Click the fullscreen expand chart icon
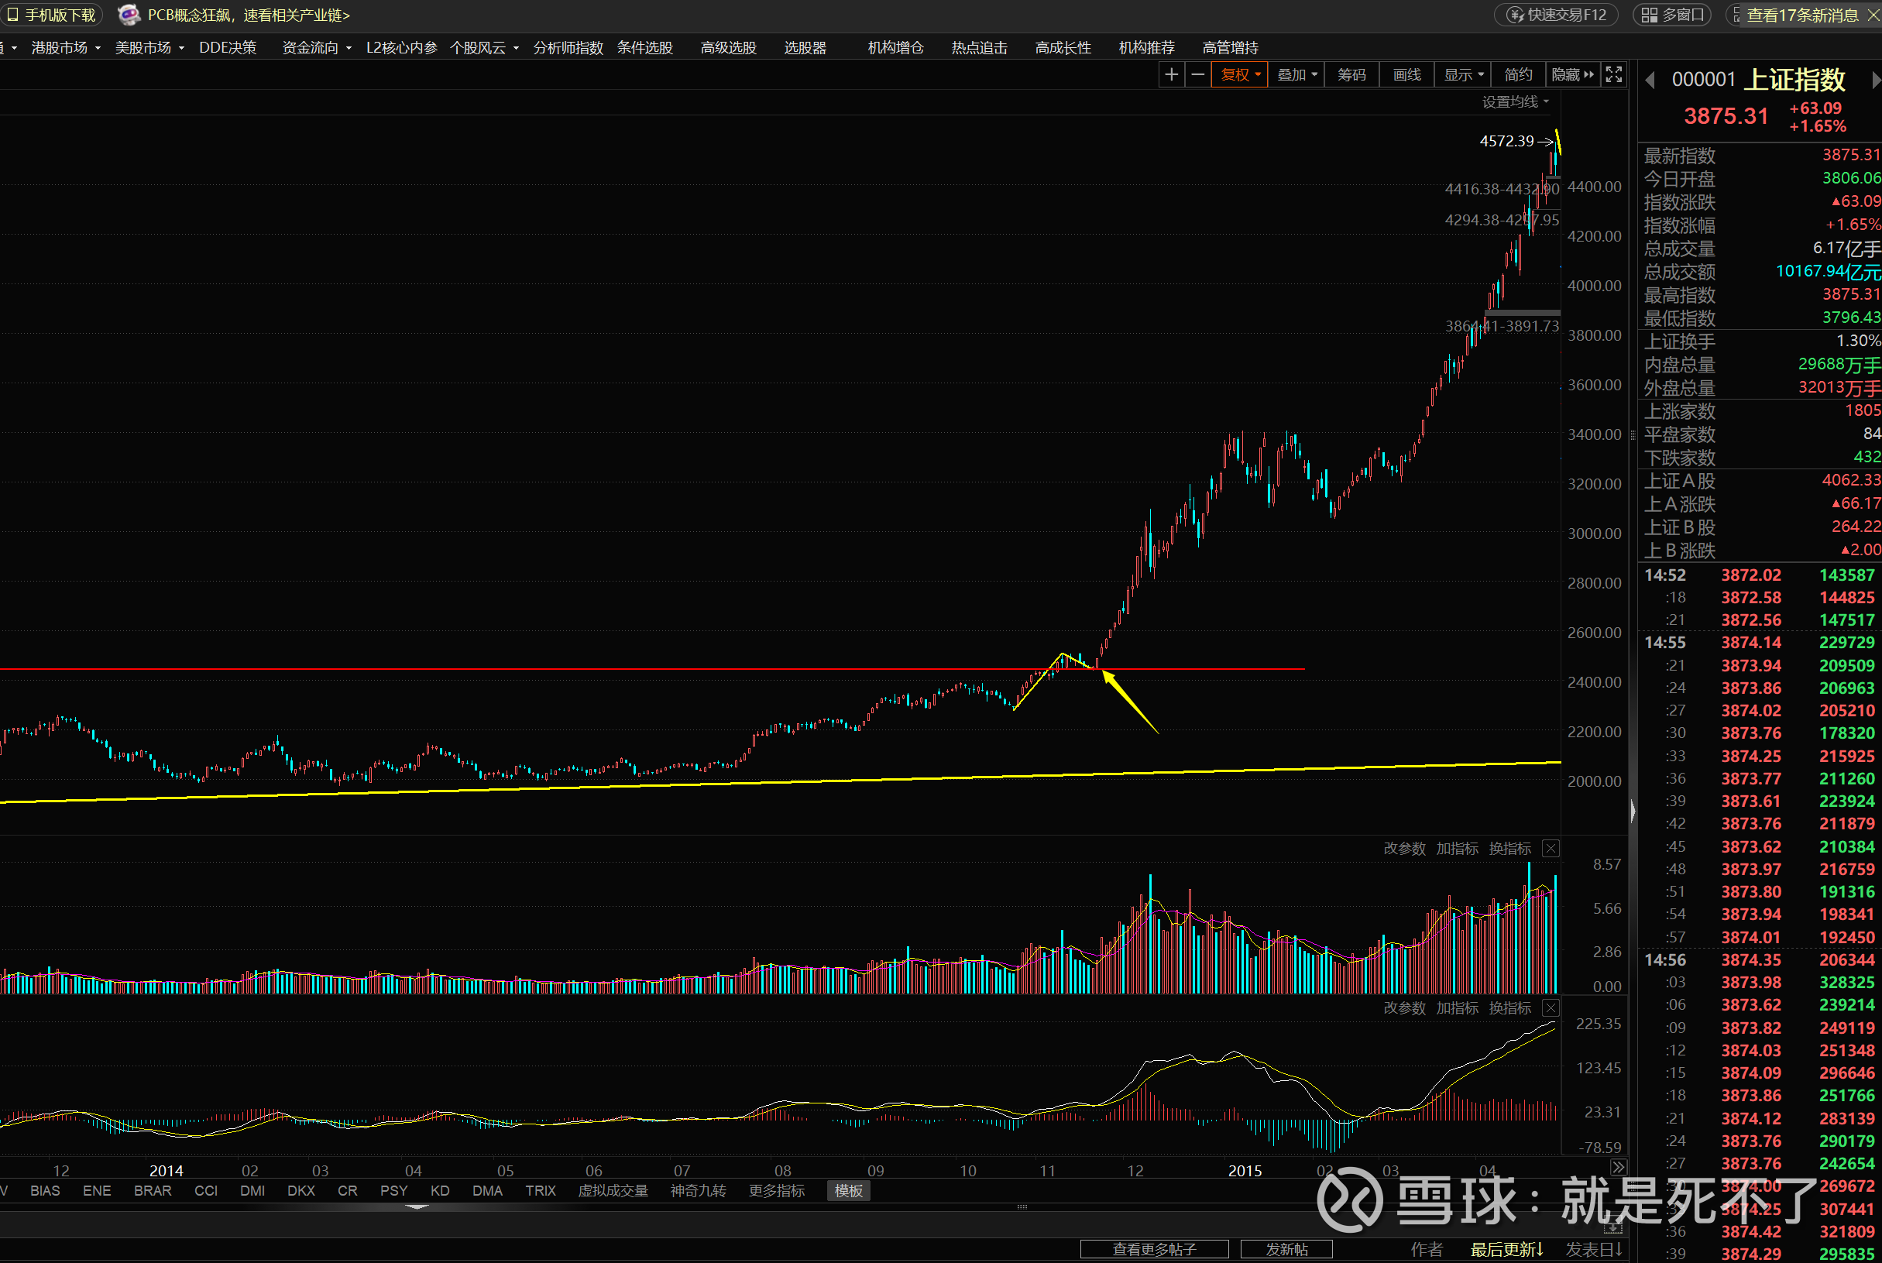This screenshot has height=1263, width=1882. coord(1614,75)
